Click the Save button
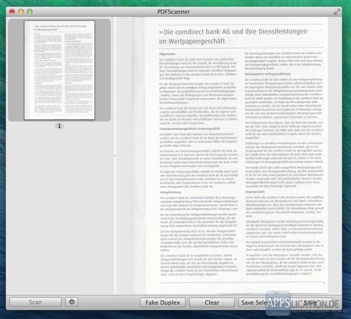Image resolution: width=351 pixels, height=319 pixels. [x=310, y=302]
